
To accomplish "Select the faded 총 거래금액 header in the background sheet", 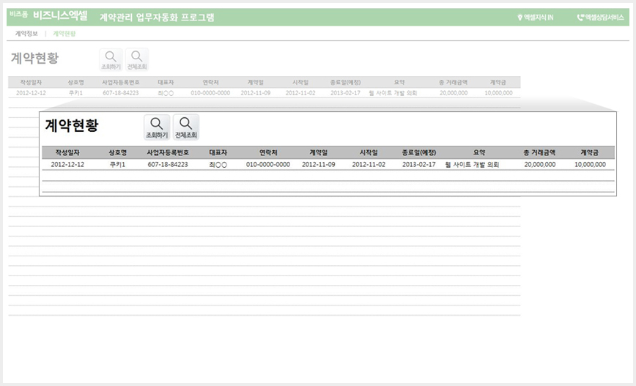I will coord(453,82).
